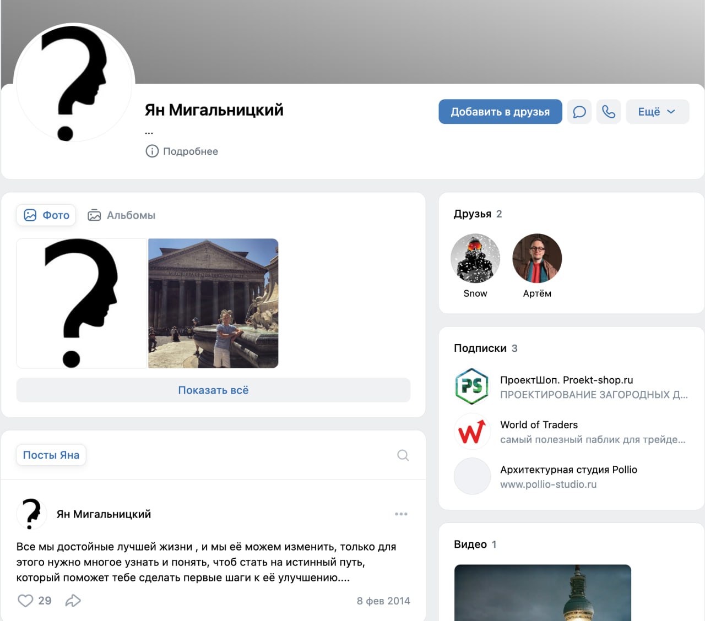Open the large profile avatar
The height and width of the screenshot is (621, 705).
tap(74, 83)
